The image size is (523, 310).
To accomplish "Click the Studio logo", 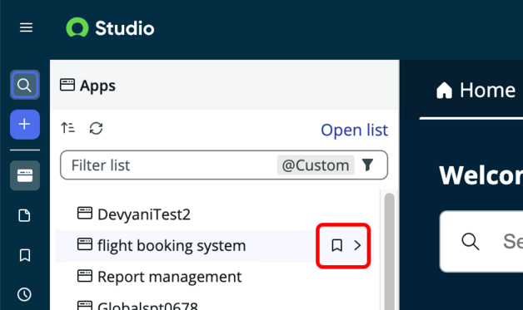I will pyautogui.click(x=110, y=27).
